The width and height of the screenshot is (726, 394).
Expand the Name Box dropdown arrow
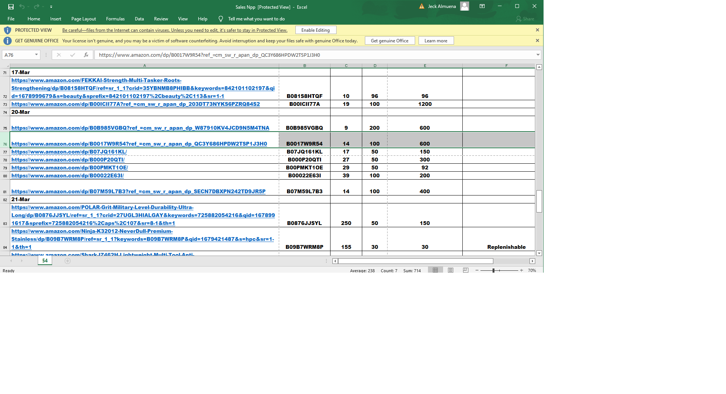click(36, 55)
